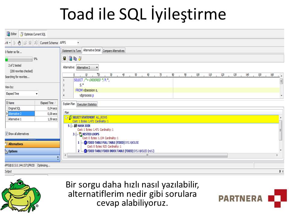
Task: Open the Alternative dropdown
Action: [97, 67]
